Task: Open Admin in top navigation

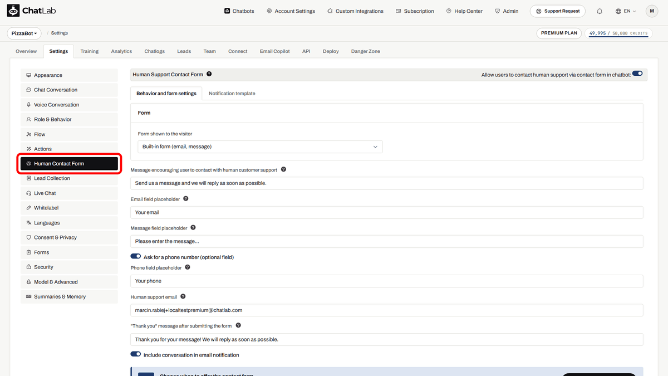Action: pyautogui.click(x=507, y=11)
